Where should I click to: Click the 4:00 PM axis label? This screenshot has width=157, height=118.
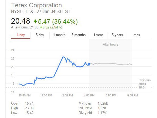[x=89, y=95]
